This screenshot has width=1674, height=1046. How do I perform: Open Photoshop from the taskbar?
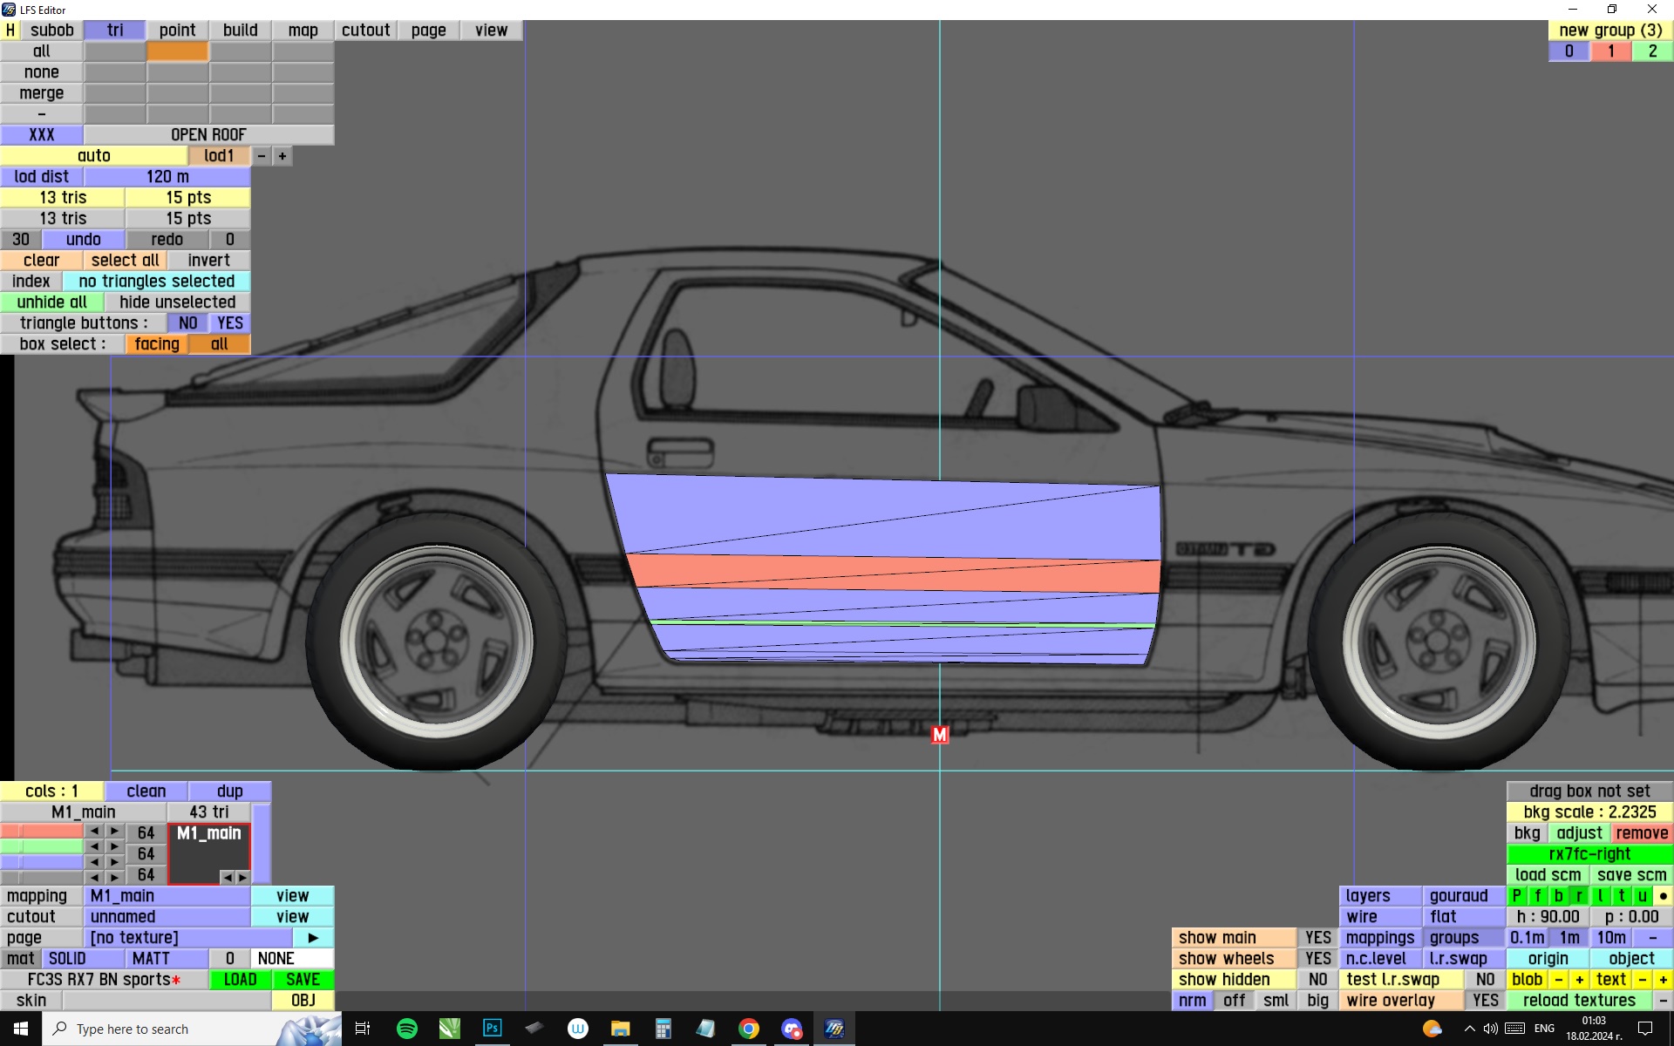click(492, 1029)
